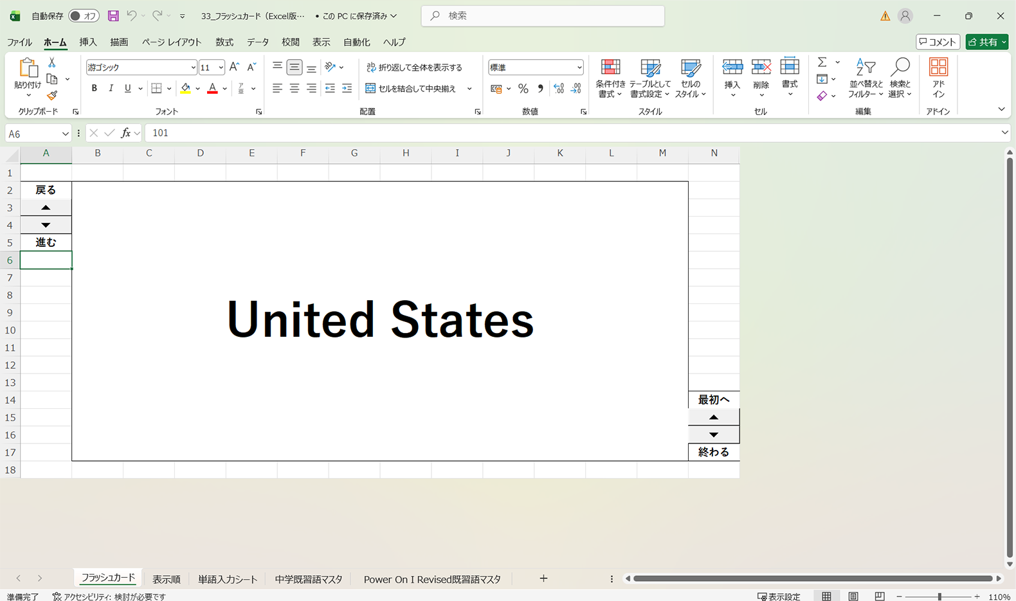Screen dimensions: 1016x601
Task: Expand the number format dropdown
Action: pyautogui.click(x=579, y=67)
